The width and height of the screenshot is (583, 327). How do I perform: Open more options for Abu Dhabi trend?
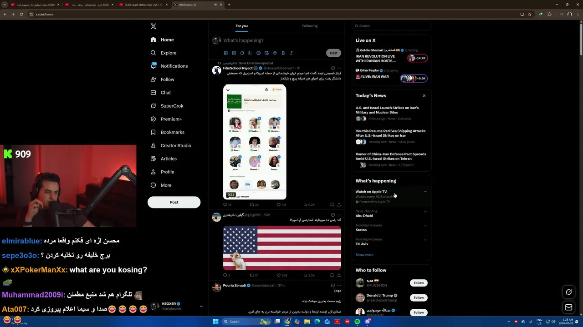point(425,212)
